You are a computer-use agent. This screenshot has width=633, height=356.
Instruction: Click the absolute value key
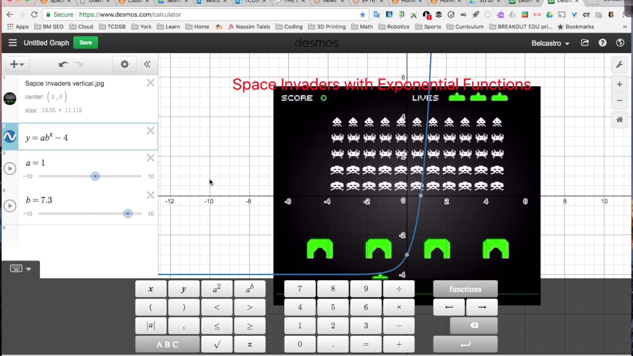[x=151, y=326]
